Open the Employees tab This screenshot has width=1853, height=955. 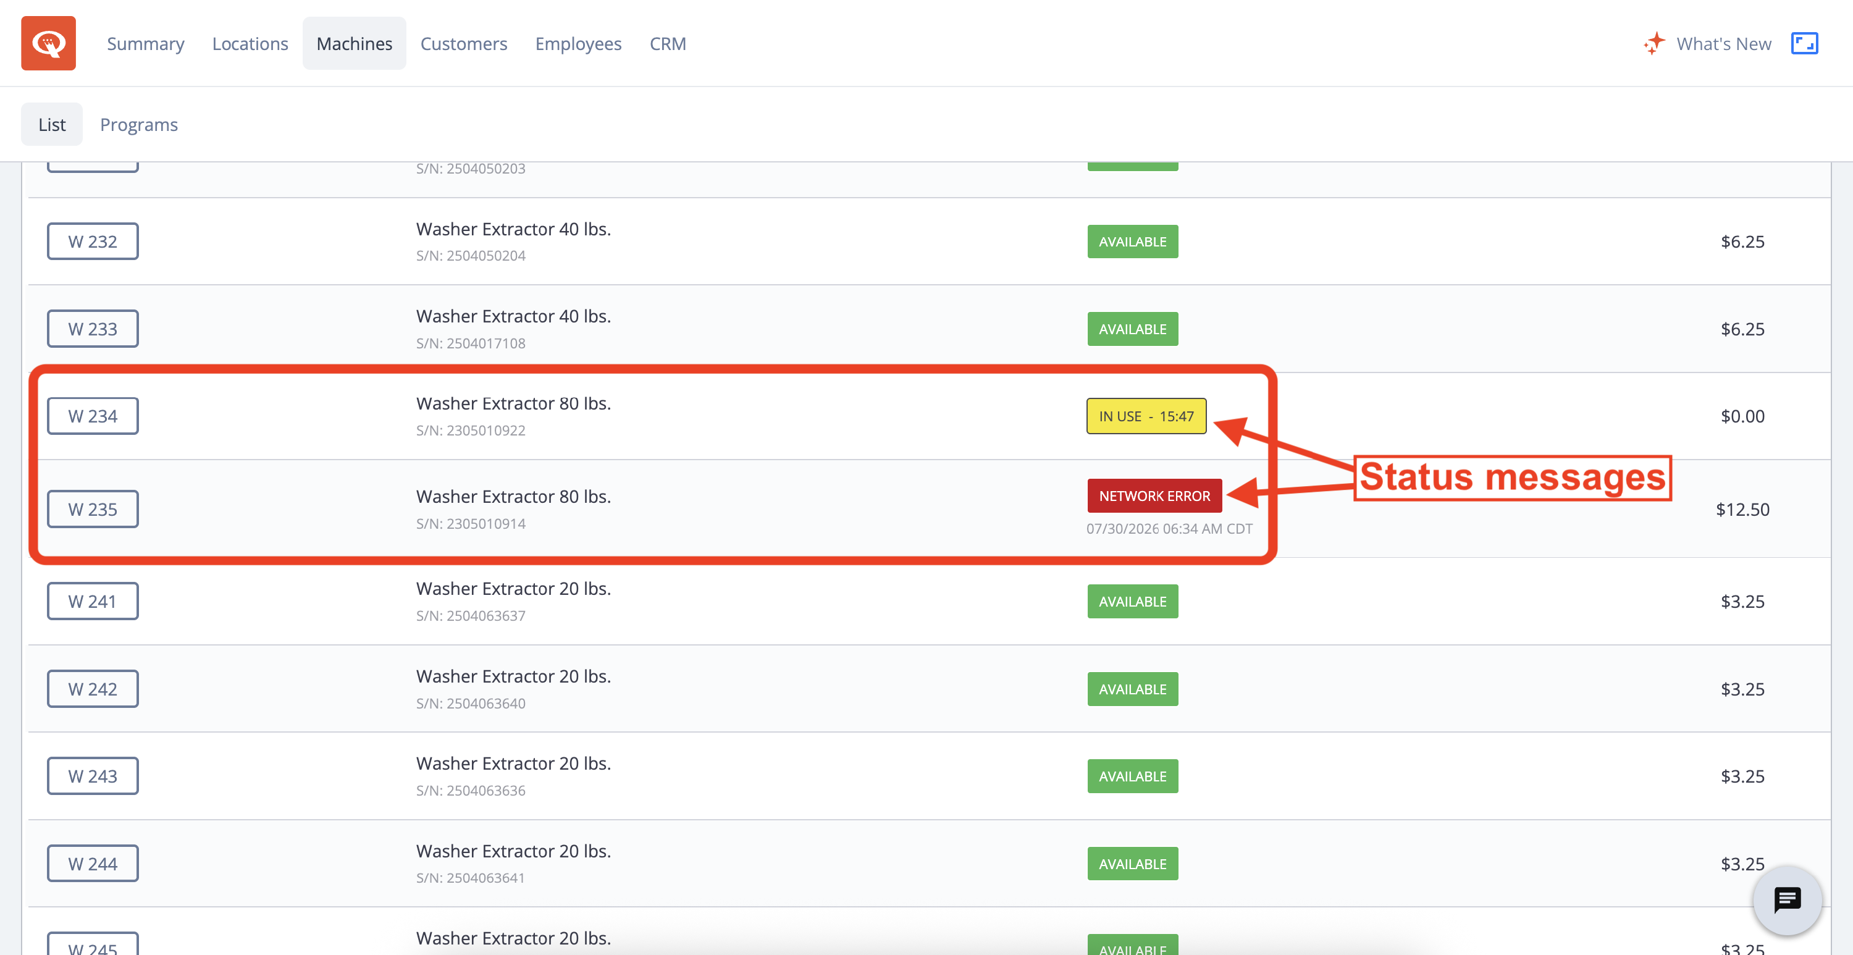click(x=578, y=44)
